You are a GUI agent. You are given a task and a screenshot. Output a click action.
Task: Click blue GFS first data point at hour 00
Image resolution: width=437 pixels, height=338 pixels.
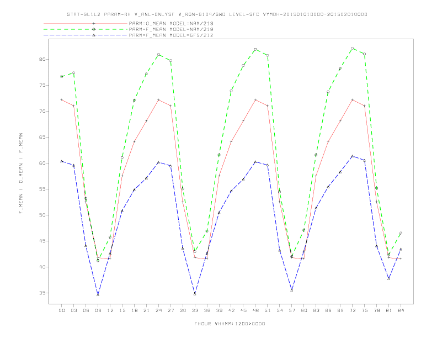pos(62,161)
